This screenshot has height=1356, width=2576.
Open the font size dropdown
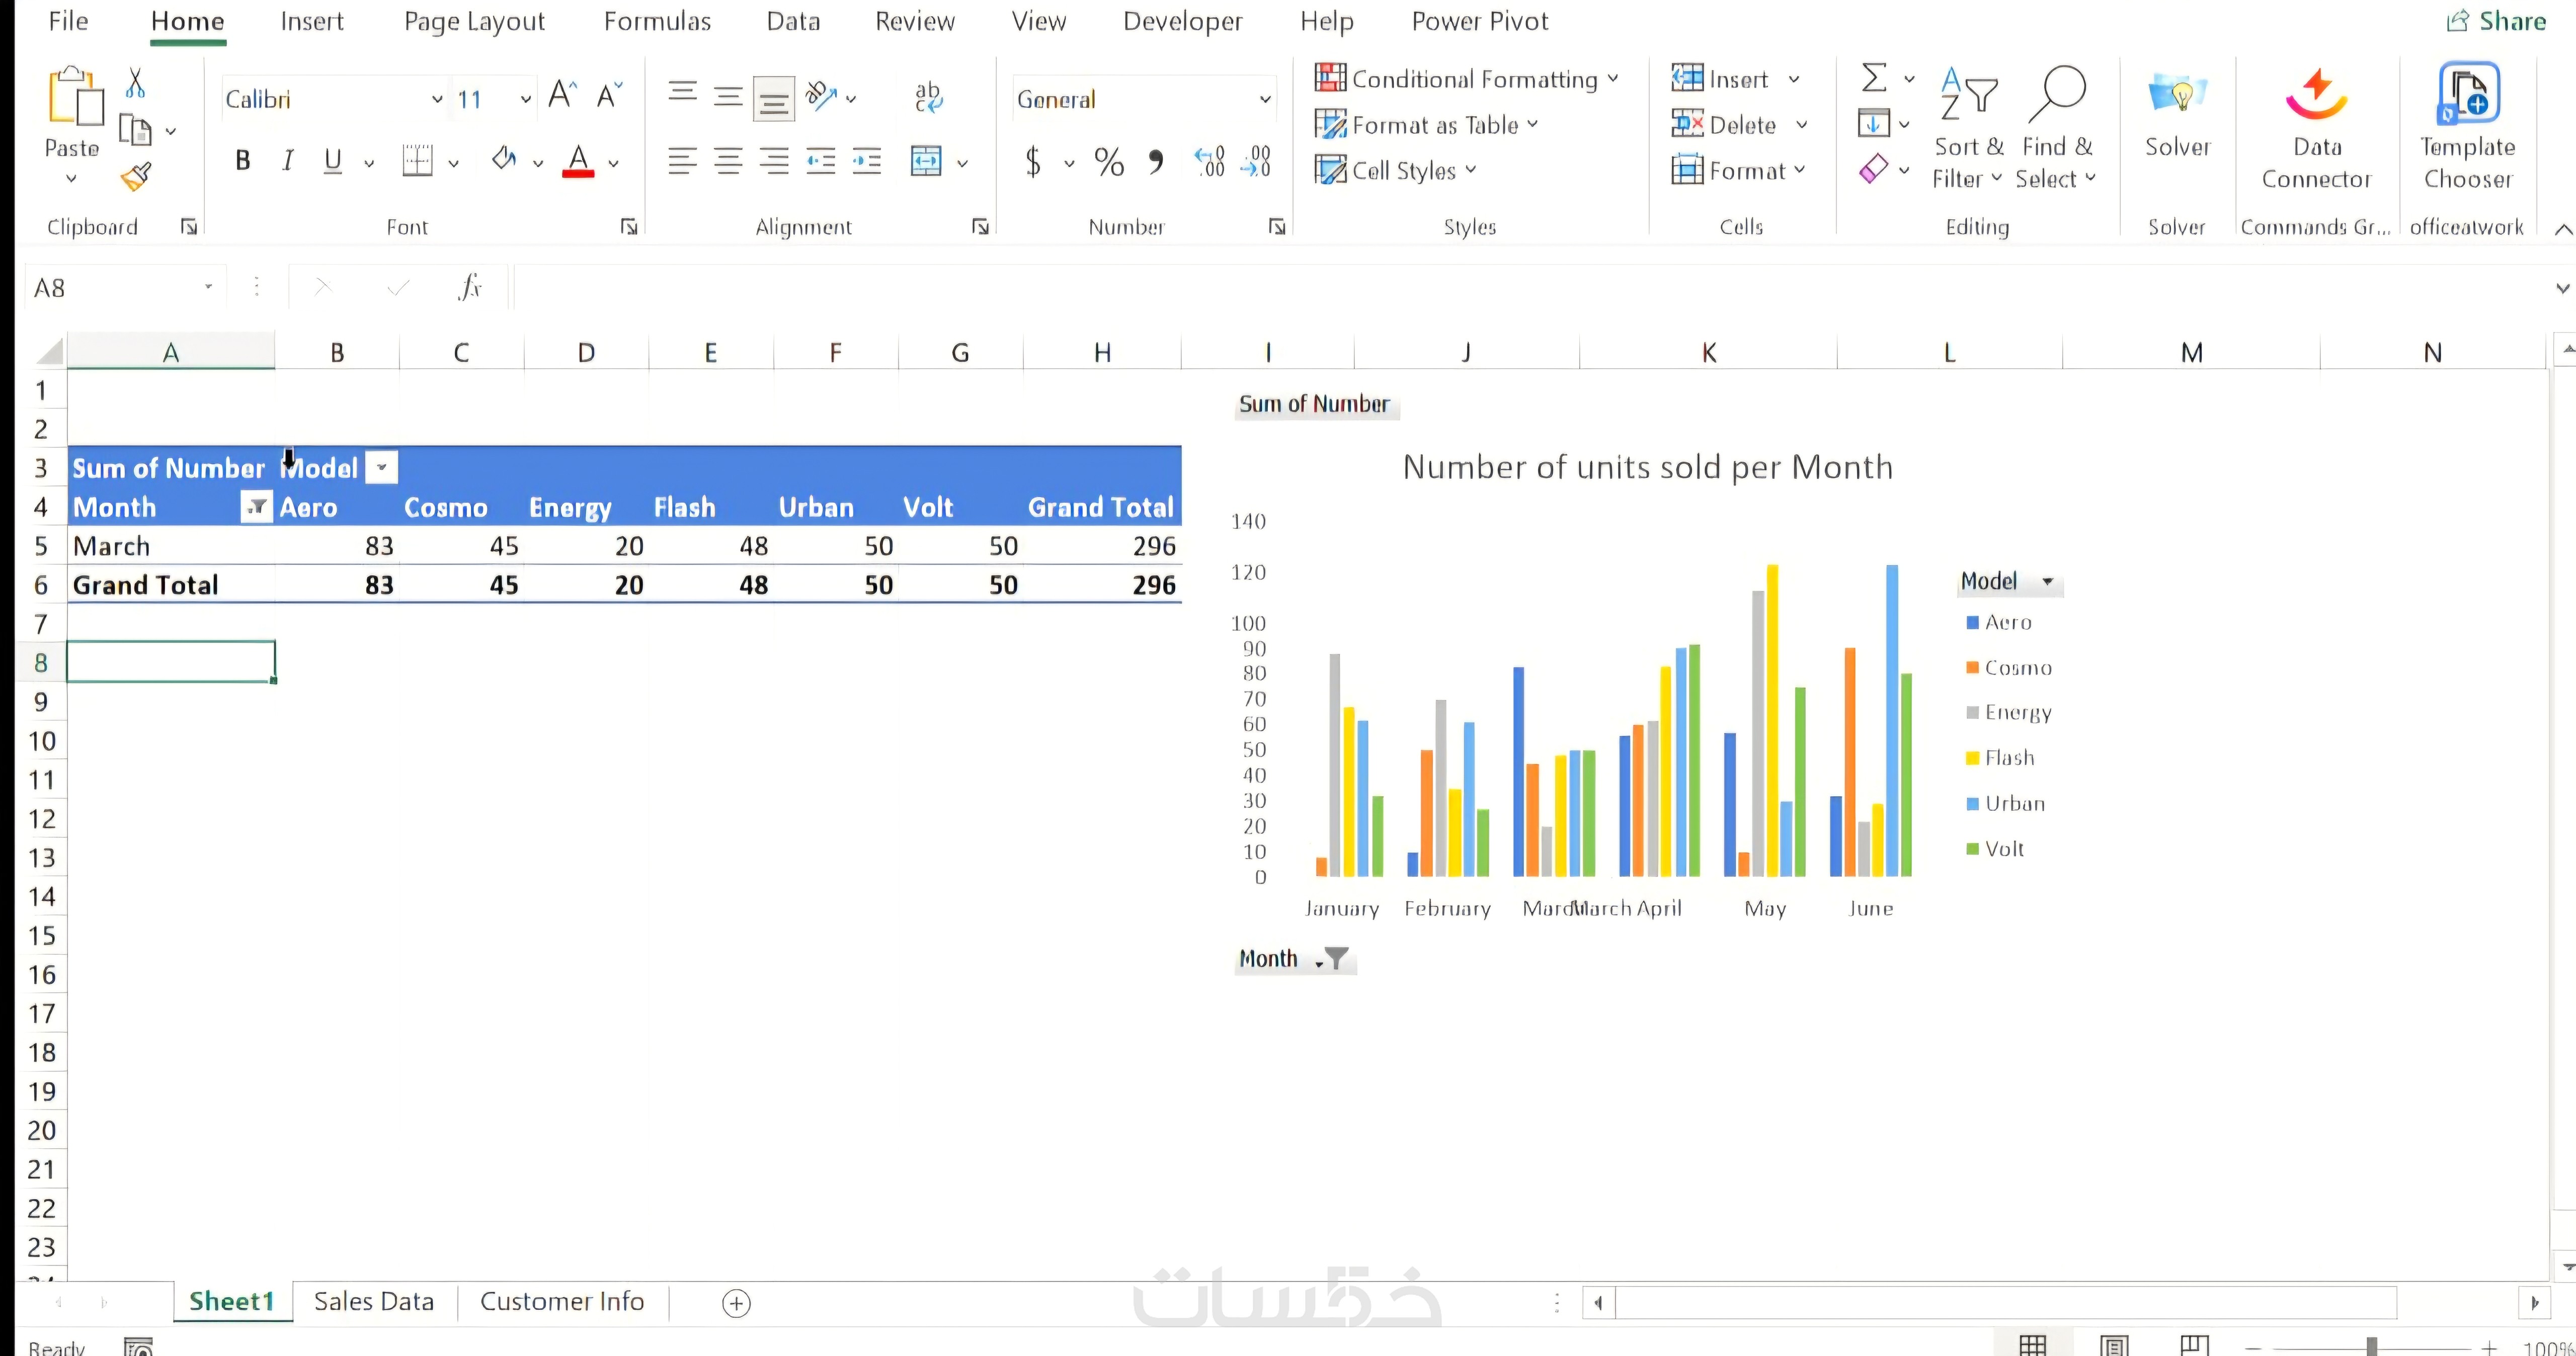coord(525,99)
